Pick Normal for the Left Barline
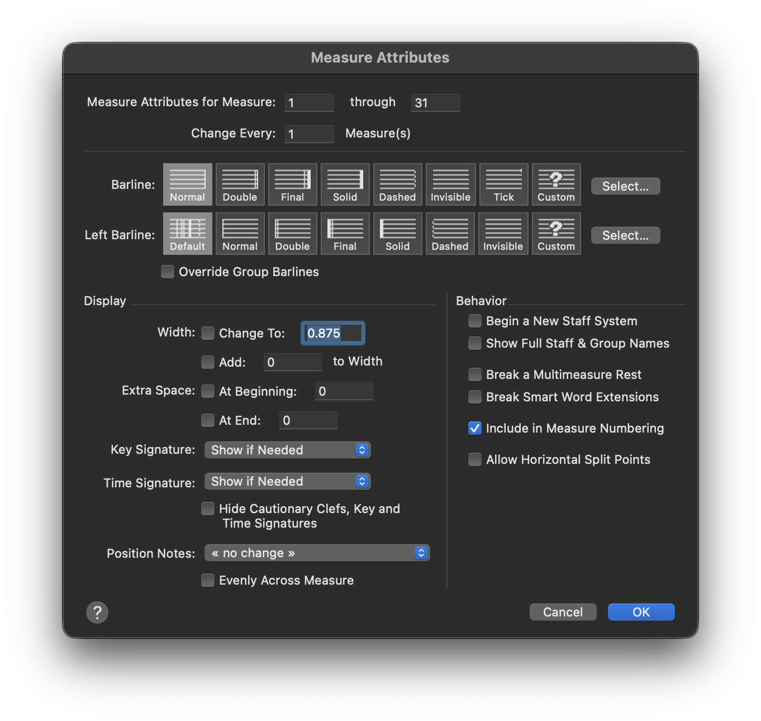The image size is (761, 721). [x=240, y=234]
